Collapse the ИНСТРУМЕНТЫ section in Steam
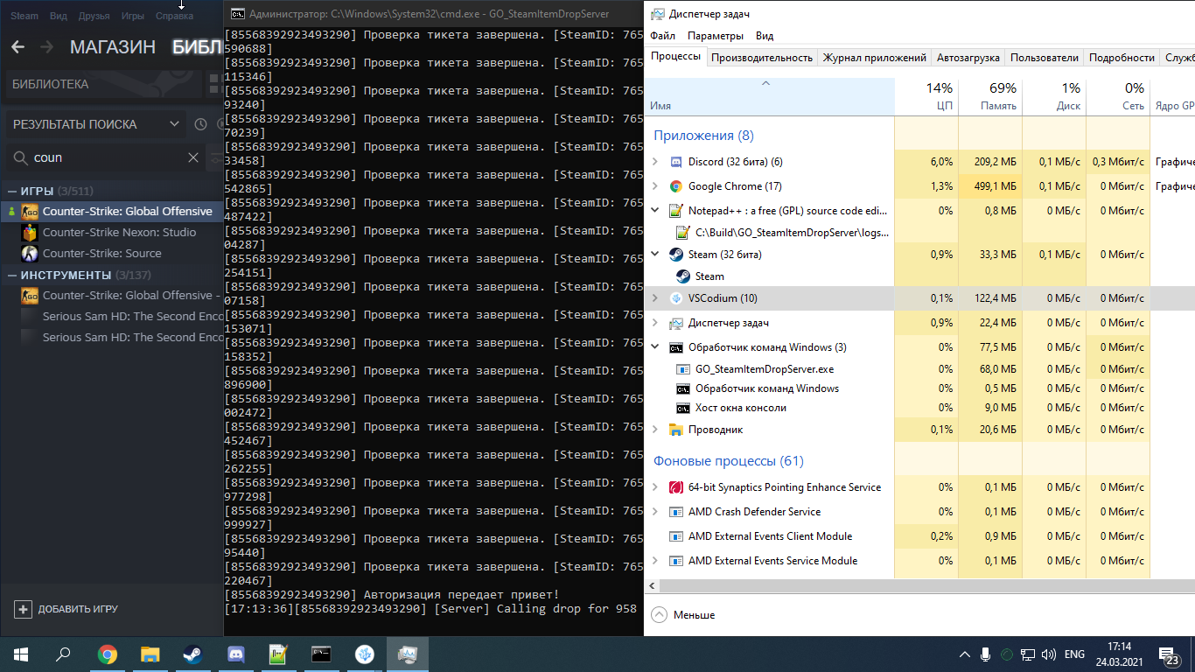Viewport: 1195px width, 672px height. [x=12, y=275]
